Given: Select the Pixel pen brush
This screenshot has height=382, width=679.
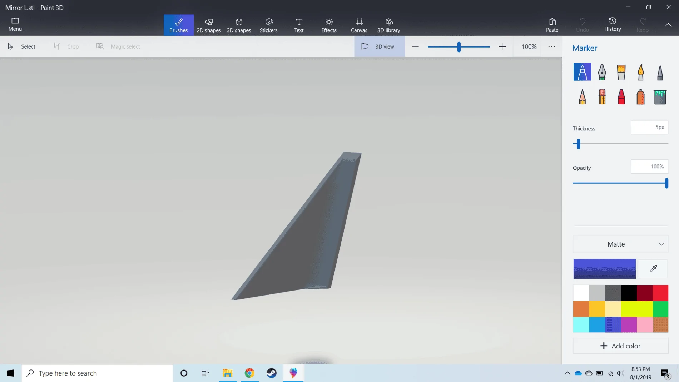Looking at the screenshot, I should click(x=660, y=72).
